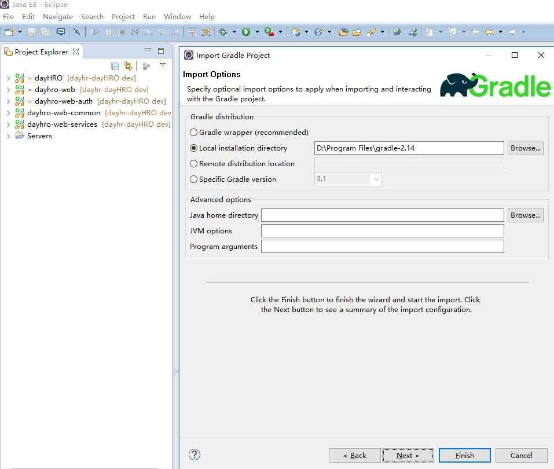Screen dimensions: 554x469
Task: Expand the dayhro-web-common project node
Action: coord(9,113)
